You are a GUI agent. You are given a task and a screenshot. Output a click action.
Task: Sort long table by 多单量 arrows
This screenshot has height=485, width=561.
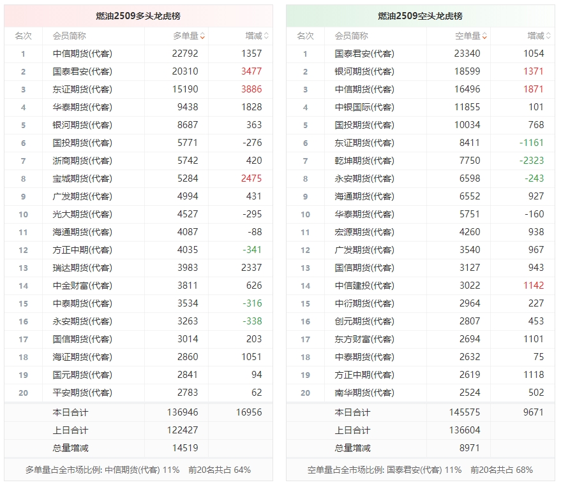pos(202,36)
